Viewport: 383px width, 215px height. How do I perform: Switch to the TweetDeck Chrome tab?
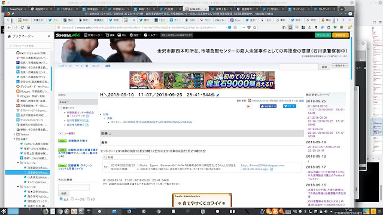[16, 9]
